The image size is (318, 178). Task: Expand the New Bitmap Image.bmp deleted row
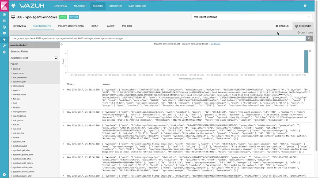pyautogui.click(x=64, y=144)
